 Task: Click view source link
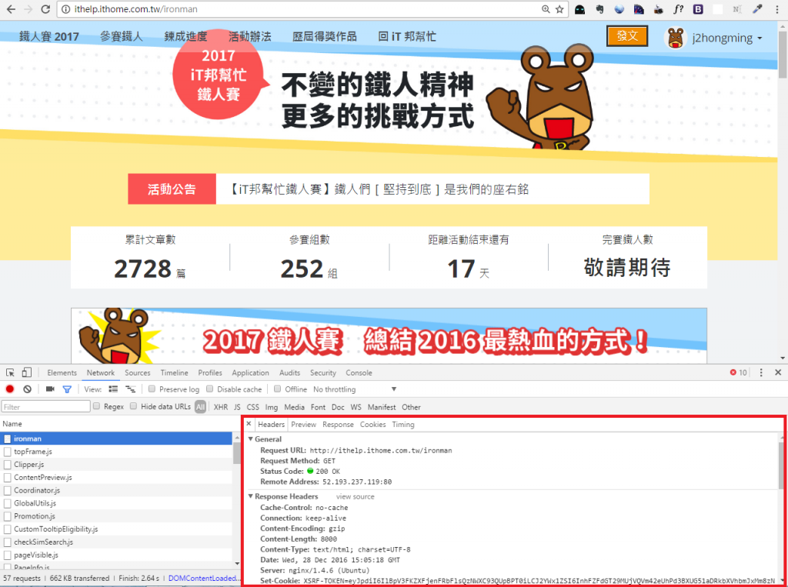[x=356, y=496]
